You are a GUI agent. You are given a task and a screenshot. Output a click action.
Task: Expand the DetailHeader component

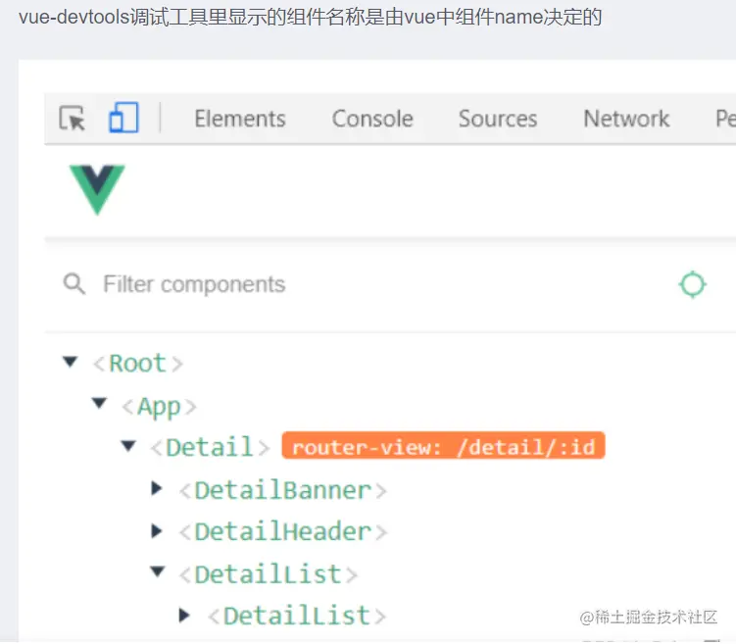coord(157,530)
